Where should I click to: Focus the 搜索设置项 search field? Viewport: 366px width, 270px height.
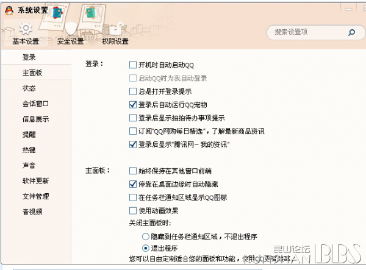click(x=316, y=32)
